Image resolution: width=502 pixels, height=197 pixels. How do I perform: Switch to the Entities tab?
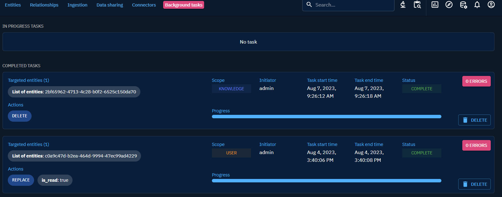(x=13, y=5)
